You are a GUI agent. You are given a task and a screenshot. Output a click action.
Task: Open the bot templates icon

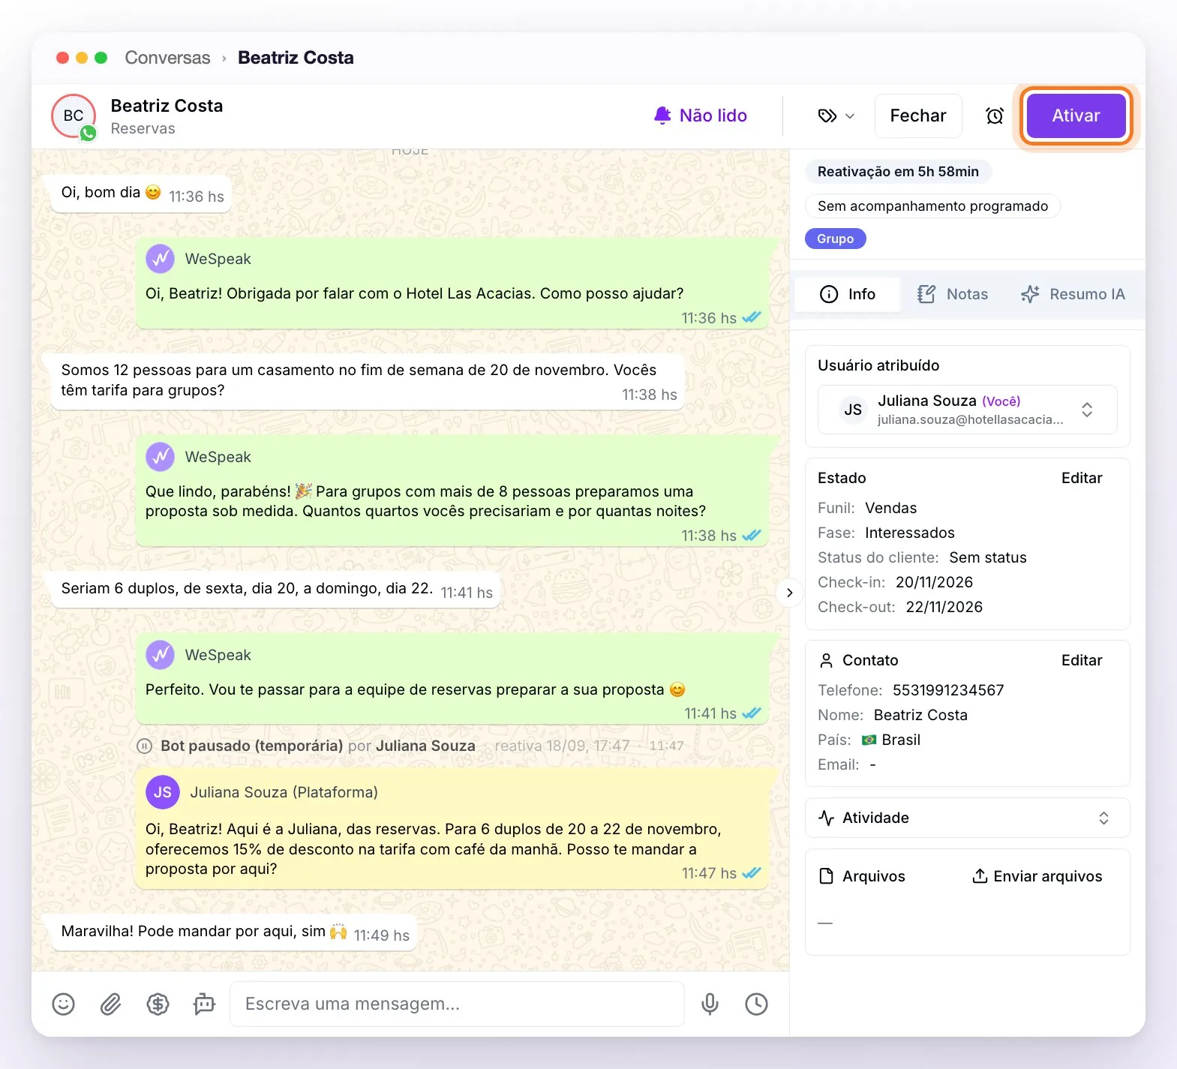click(204, 1004)
